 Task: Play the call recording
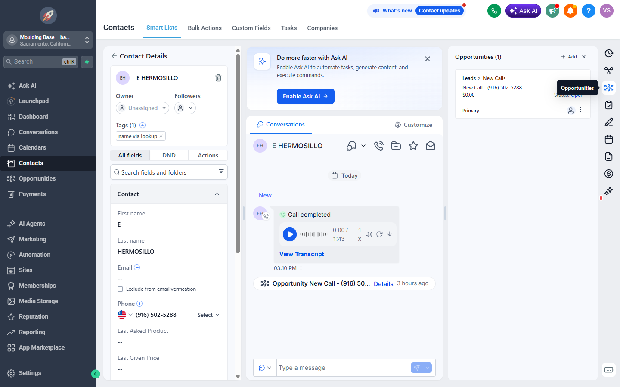point(290,234)
